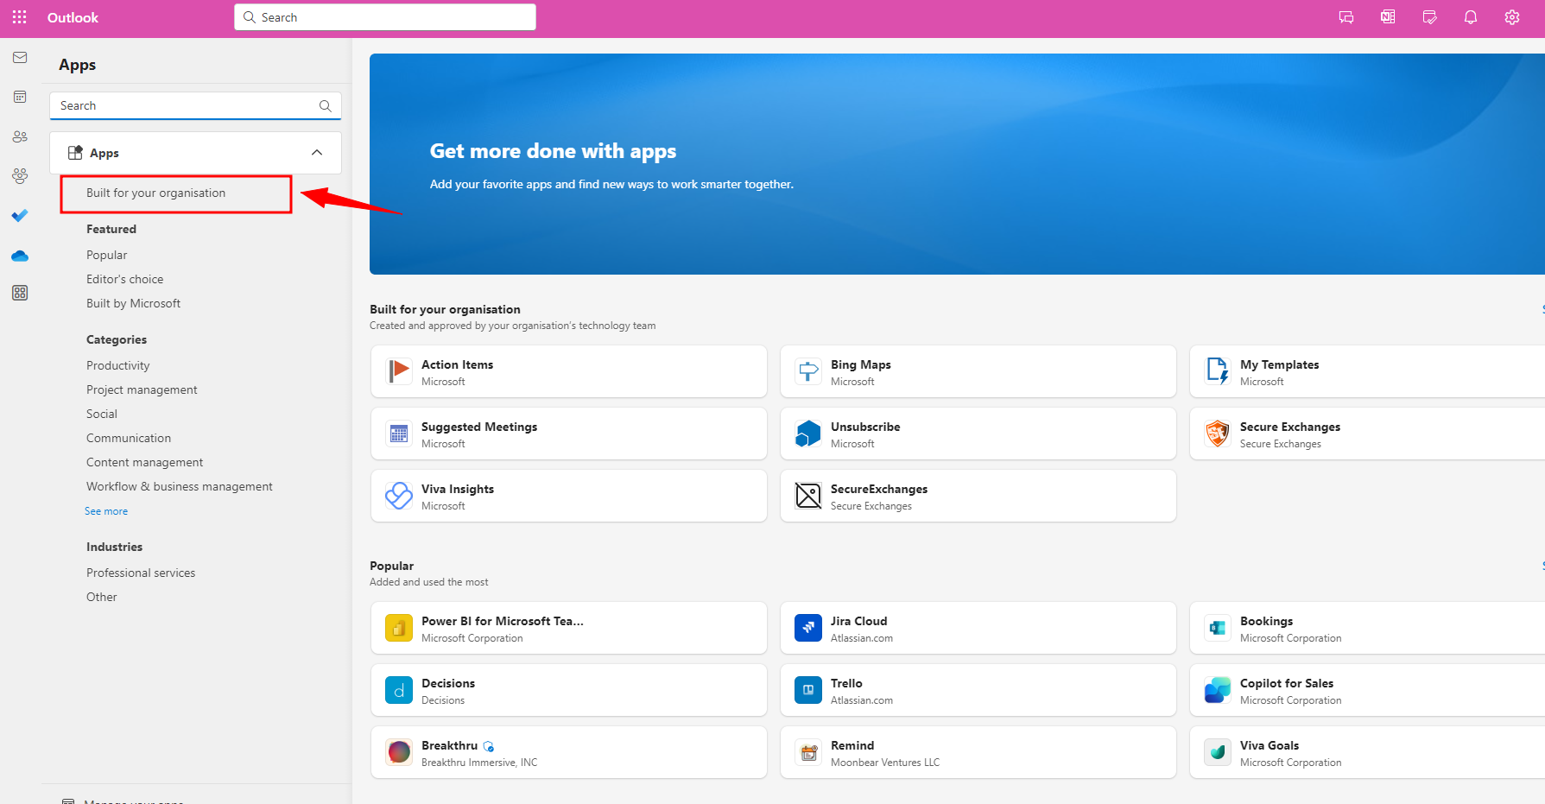1545x804 pixels.
Task: Open the Action Items app name
Action: (x=457, y=365)
